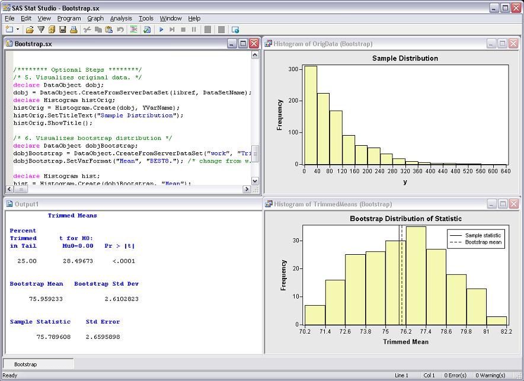The height and width of the screenshot is (381, 524).
Task: Maximize the Bootstrap.sx editor window
Action: [x=243, y=44]
